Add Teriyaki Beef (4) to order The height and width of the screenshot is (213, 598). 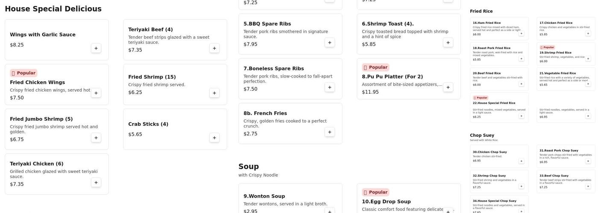click(x=214, y=48)
